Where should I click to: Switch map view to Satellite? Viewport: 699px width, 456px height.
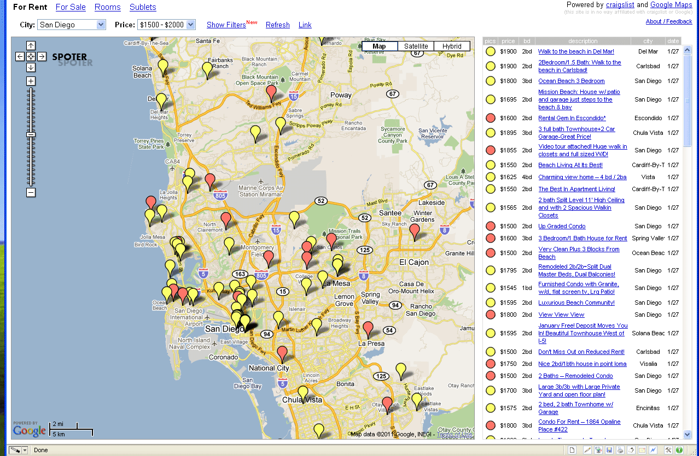416,46
